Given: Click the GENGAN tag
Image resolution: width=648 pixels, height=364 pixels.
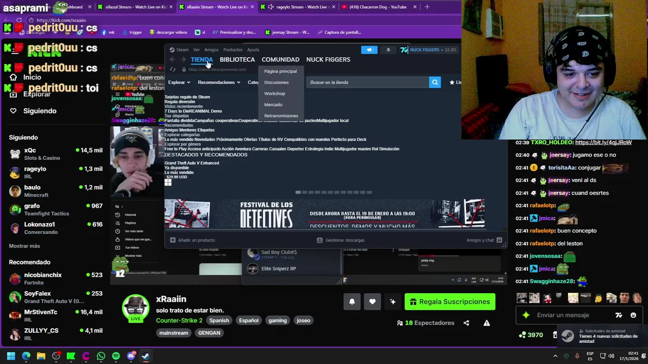Looking at the screenshot, I should [209, 333].
